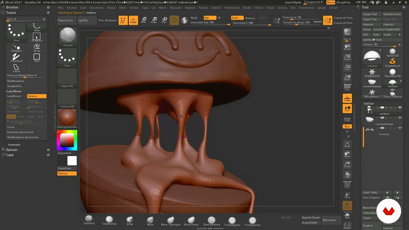Toggle Perspective (Persp) view
Screen dimensions: 409x230
[x=347, y=87]
